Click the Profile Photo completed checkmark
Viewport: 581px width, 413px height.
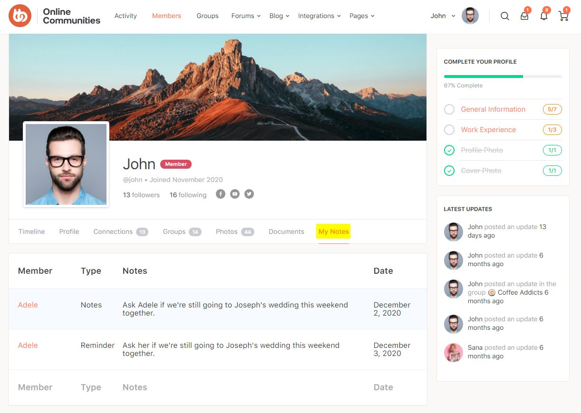[x=449, y=150]
